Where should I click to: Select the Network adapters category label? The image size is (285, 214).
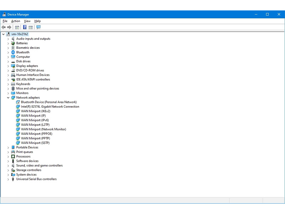28,97
